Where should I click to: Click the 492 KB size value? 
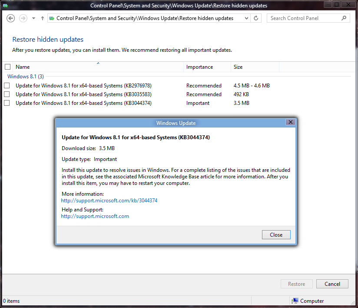tap(241, 94)
